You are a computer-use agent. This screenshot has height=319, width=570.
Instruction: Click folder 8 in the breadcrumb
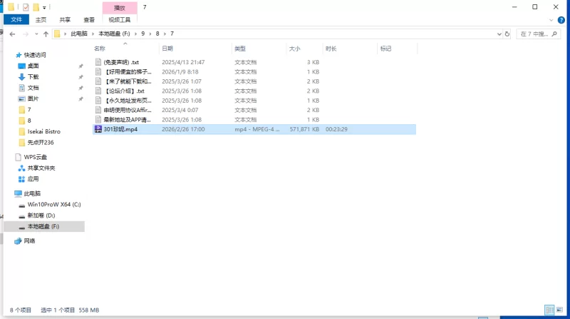157,34
